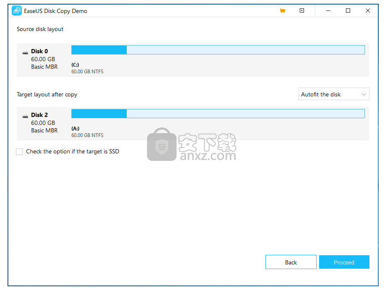Open the title bar dropdown menu icon
The image size is (385, 290).
[x=302, y=10]
